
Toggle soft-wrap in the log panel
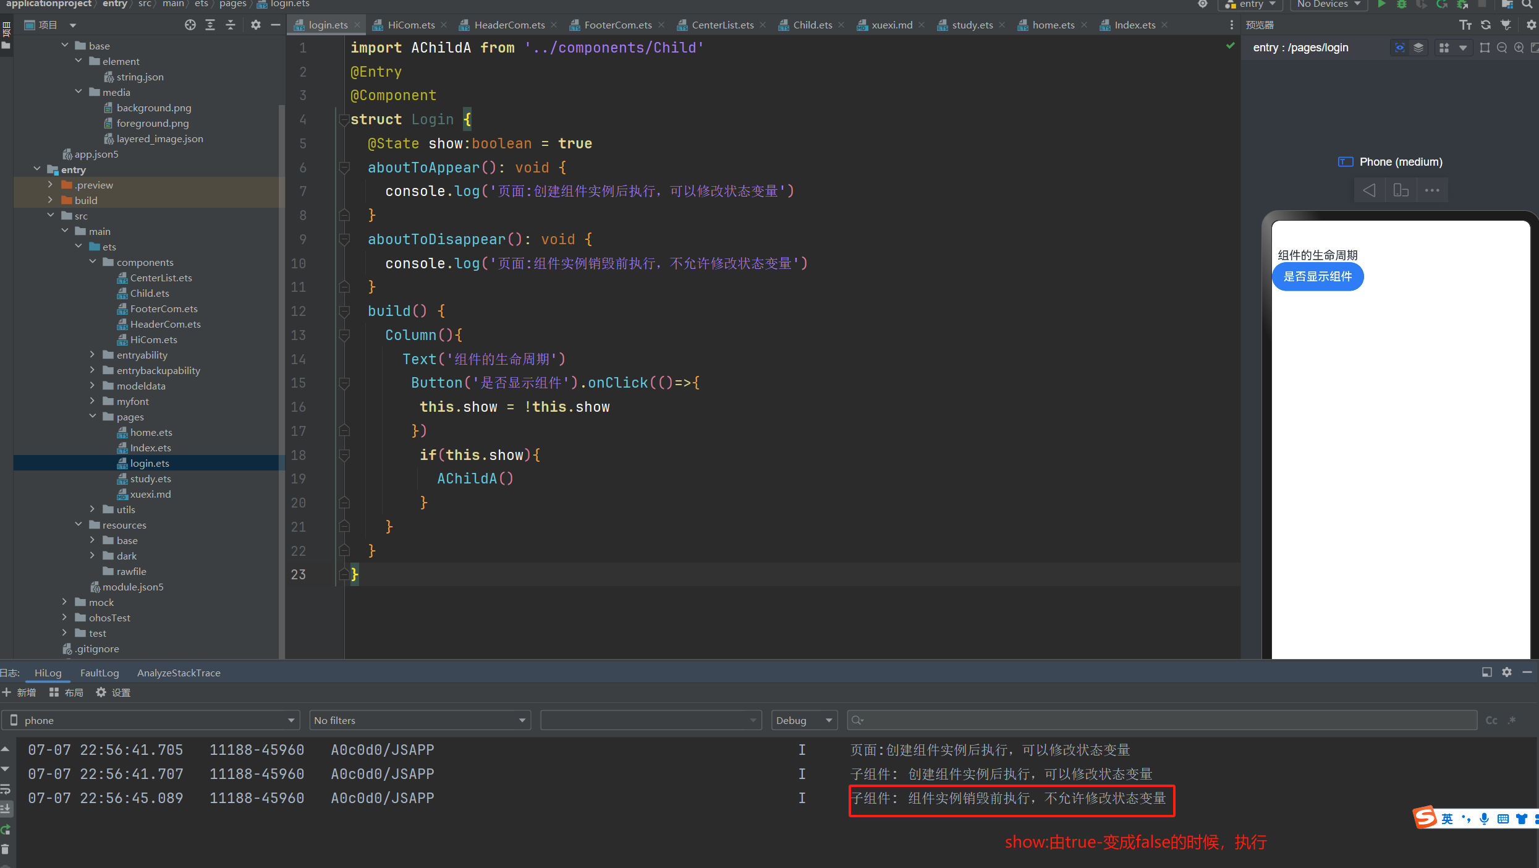click(x=6, y=789)
